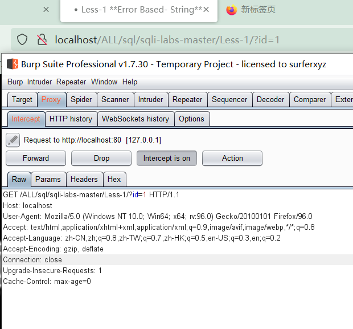Click the GET request line in editor

(91, 194)
